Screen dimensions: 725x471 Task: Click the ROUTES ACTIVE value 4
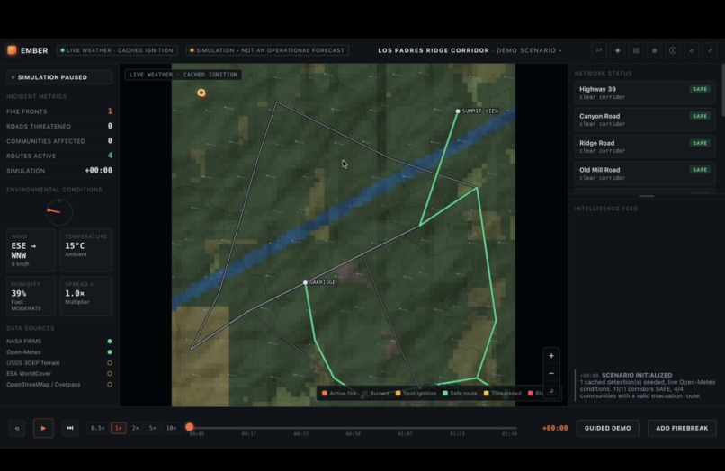point(110,156)
